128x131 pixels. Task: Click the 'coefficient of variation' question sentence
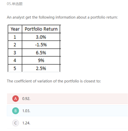[x=54, y=81]
